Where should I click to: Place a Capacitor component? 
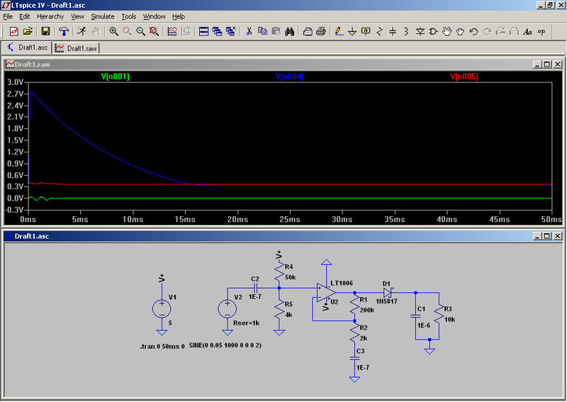pos(393,31)
